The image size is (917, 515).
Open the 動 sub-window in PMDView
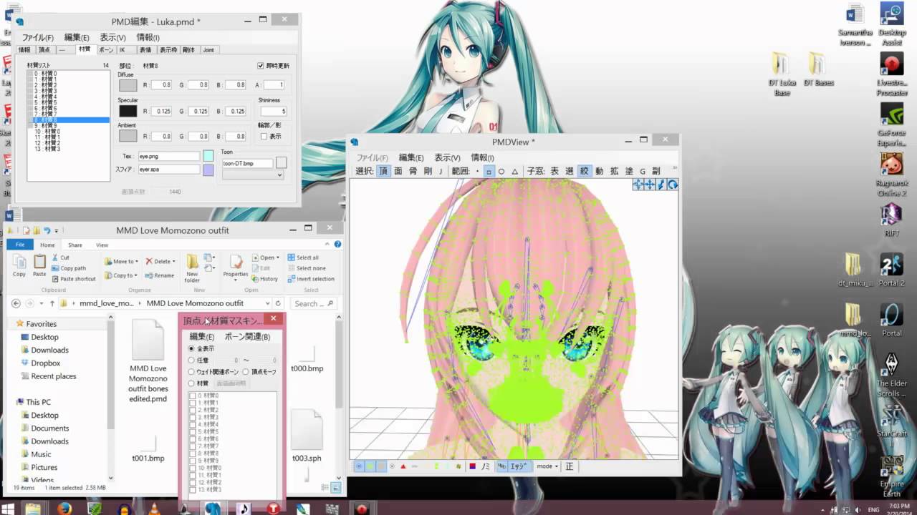pyautogui.click(x=599, y=172)
